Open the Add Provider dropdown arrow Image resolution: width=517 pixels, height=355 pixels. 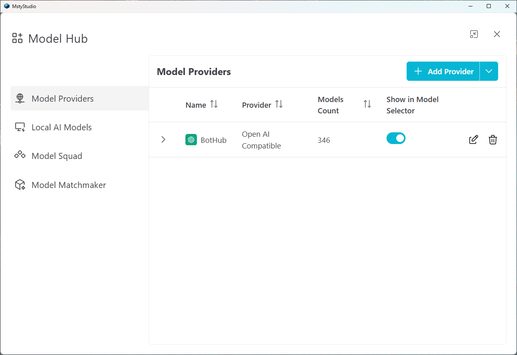[x=489, y=71]
